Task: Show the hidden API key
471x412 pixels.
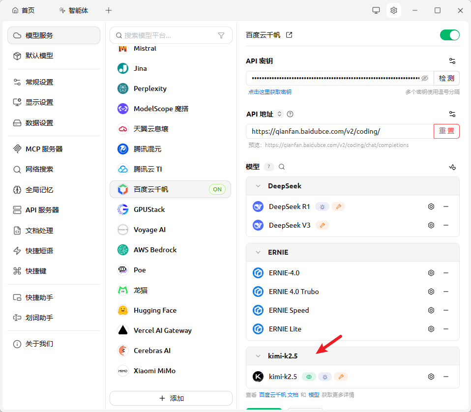Action: click(425, 78)
